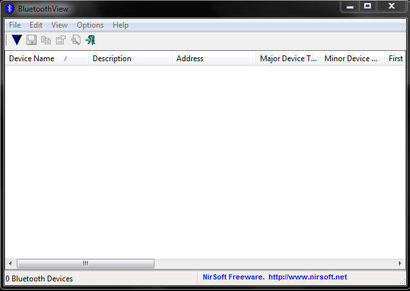Minimize the BluetoothView window
The height and width of the screenshot is (291, 410).
350,6
